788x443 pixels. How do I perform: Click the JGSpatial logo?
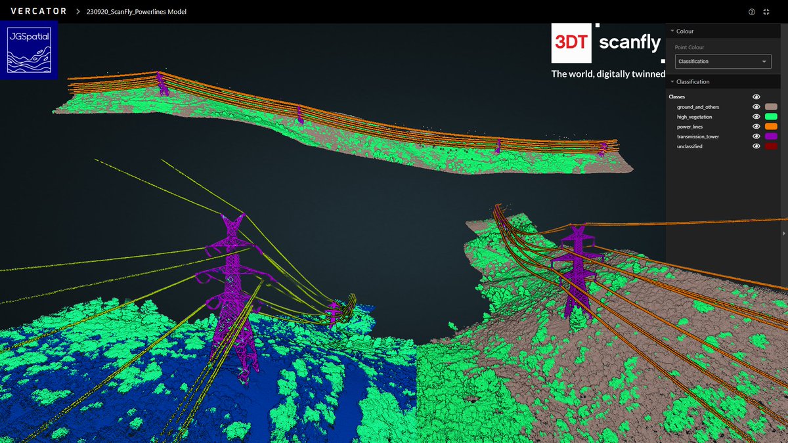[x=29, y=51]
